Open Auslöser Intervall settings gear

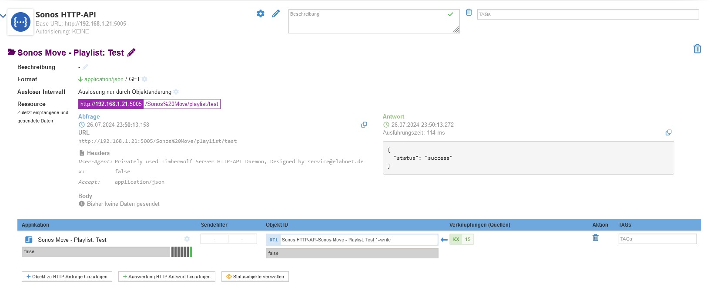[176, 92]
